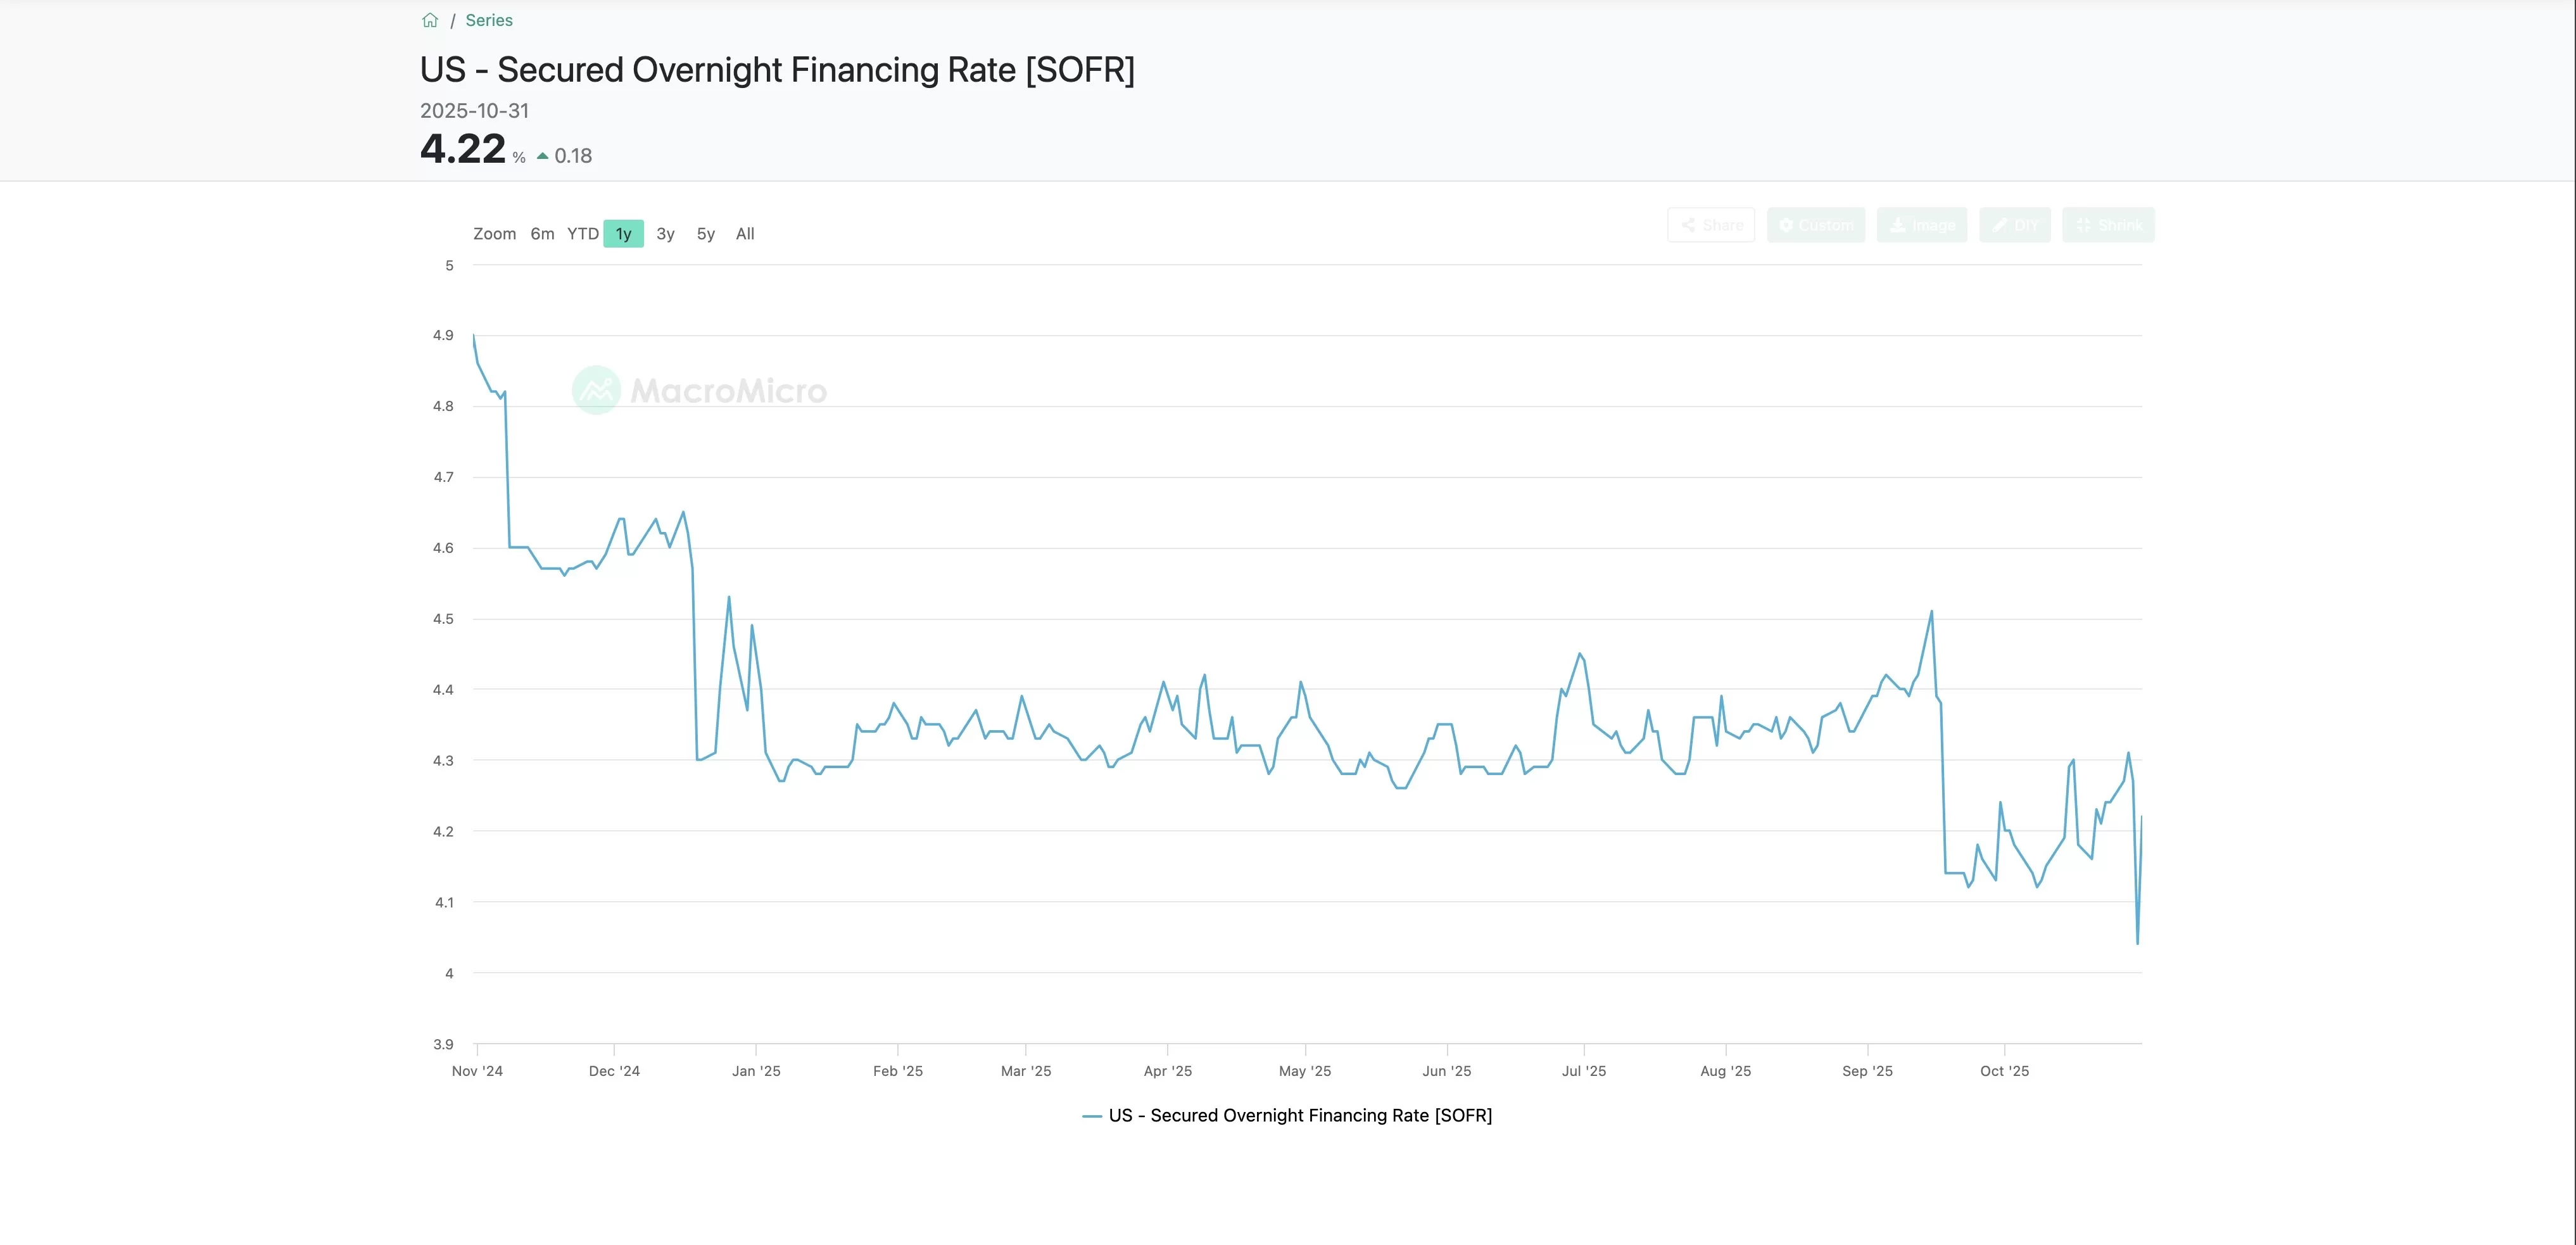This screenshot has height=1245, width=2576.
Task: Show All data range
Action: point(745,234)
